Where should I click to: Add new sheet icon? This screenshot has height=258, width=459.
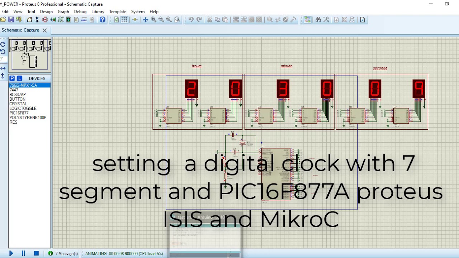point(336,20)
